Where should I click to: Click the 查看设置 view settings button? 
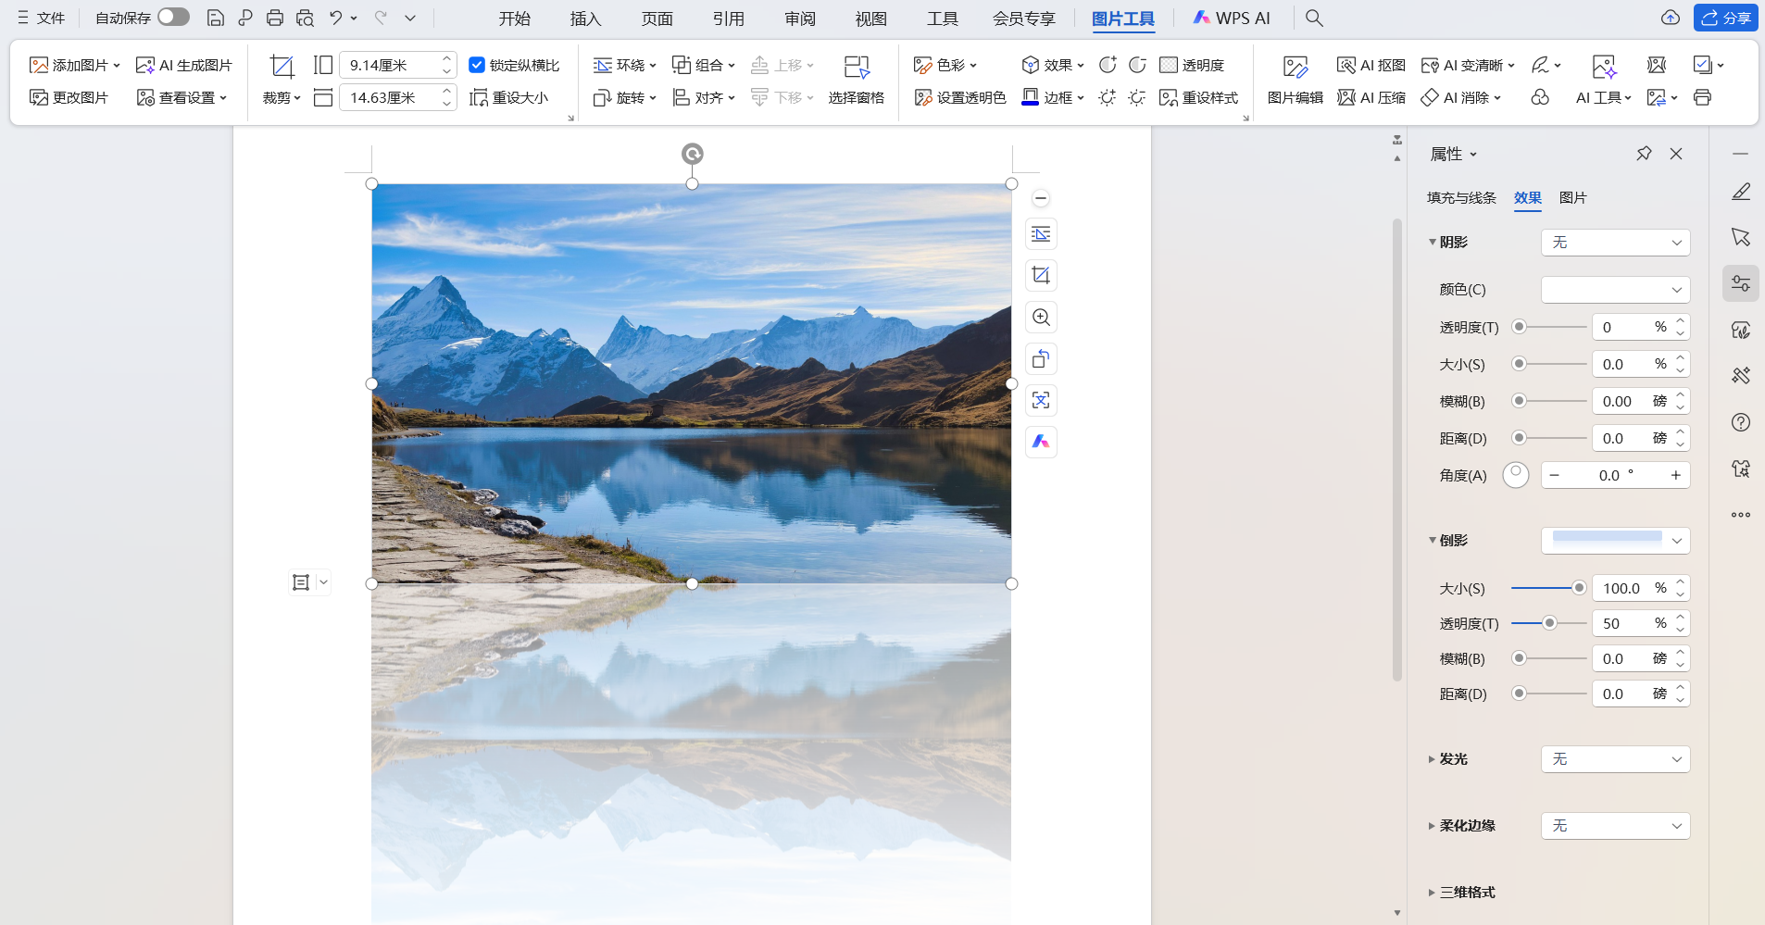(182, 98)
